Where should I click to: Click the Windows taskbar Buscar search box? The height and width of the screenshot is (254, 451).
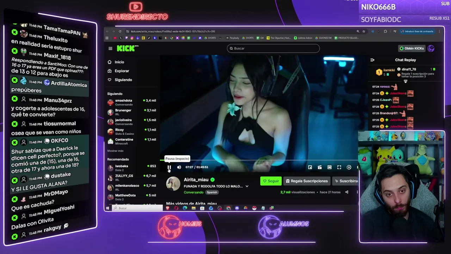click(137, 208)
